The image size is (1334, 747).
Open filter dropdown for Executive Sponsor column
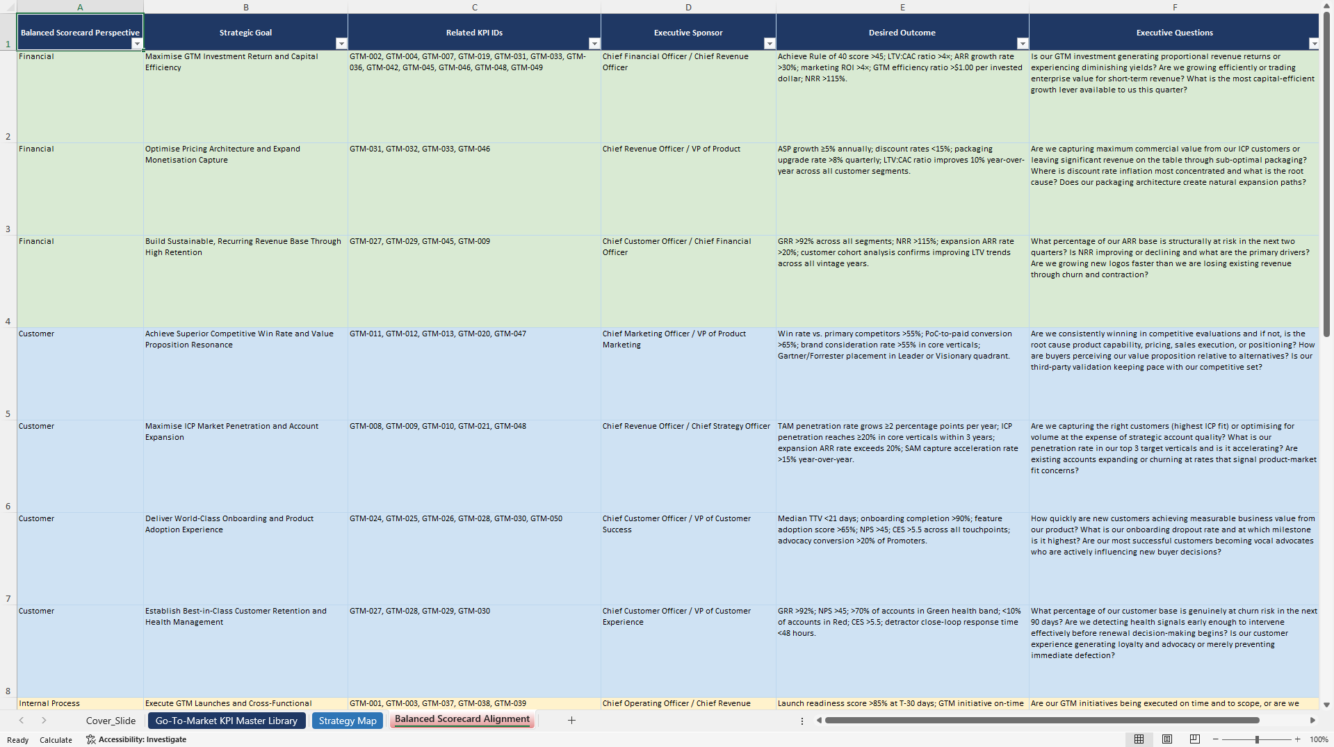pos(770,44)
